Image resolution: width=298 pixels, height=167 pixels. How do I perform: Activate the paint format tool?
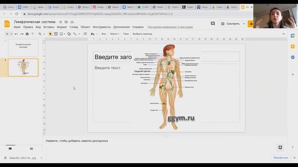click(33, 34)
